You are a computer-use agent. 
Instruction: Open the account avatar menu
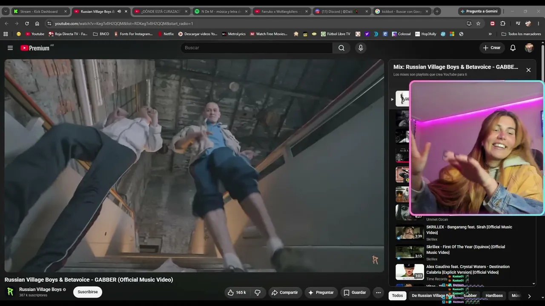(529, 48)
